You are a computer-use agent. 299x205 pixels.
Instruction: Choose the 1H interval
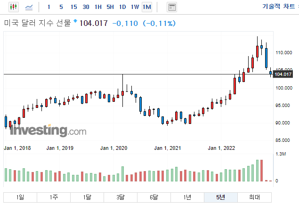click(x=98, y=7)
